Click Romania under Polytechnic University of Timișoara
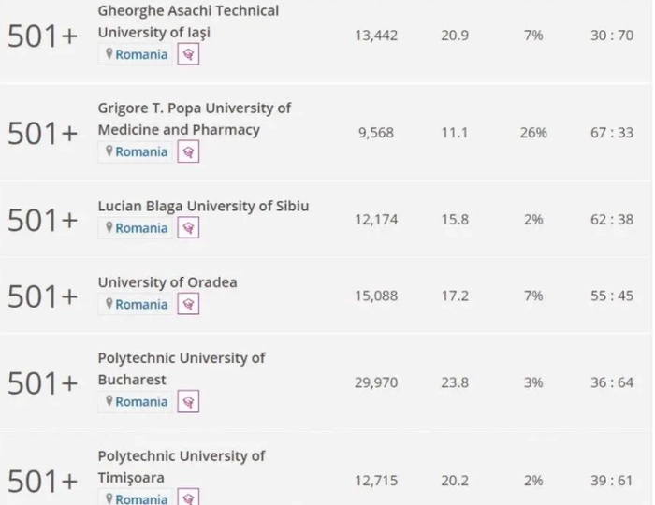 click(x=141, y=498)
